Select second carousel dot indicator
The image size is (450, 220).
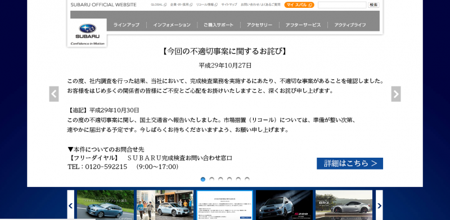point(212,180)
